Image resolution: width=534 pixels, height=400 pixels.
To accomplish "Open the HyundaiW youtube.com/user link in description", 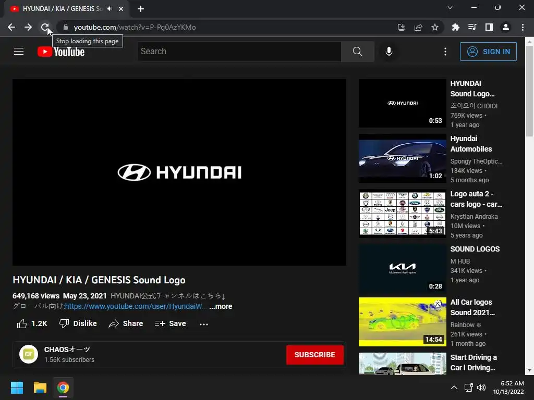I will tap(133, 306).
